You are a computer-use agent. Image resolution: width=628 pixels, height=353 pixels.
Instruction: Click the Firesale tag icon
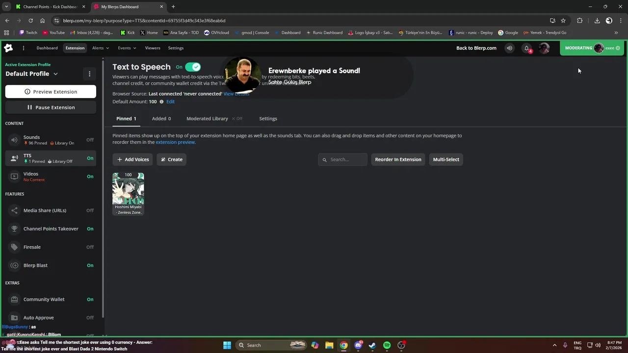click(14, 247)
